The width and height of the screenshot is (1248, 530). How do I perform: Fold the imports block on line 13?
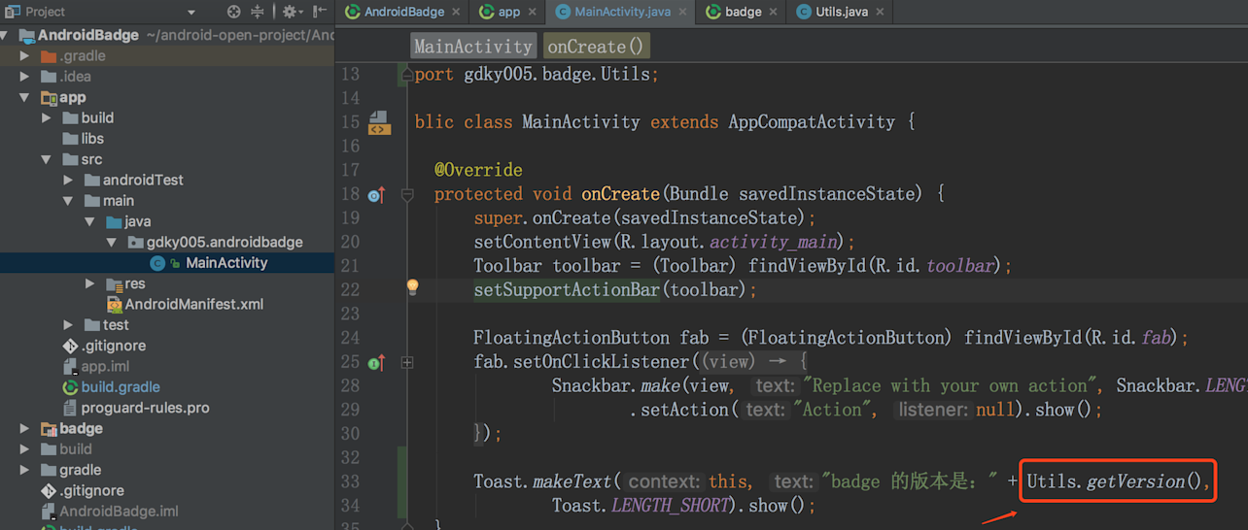407,74
